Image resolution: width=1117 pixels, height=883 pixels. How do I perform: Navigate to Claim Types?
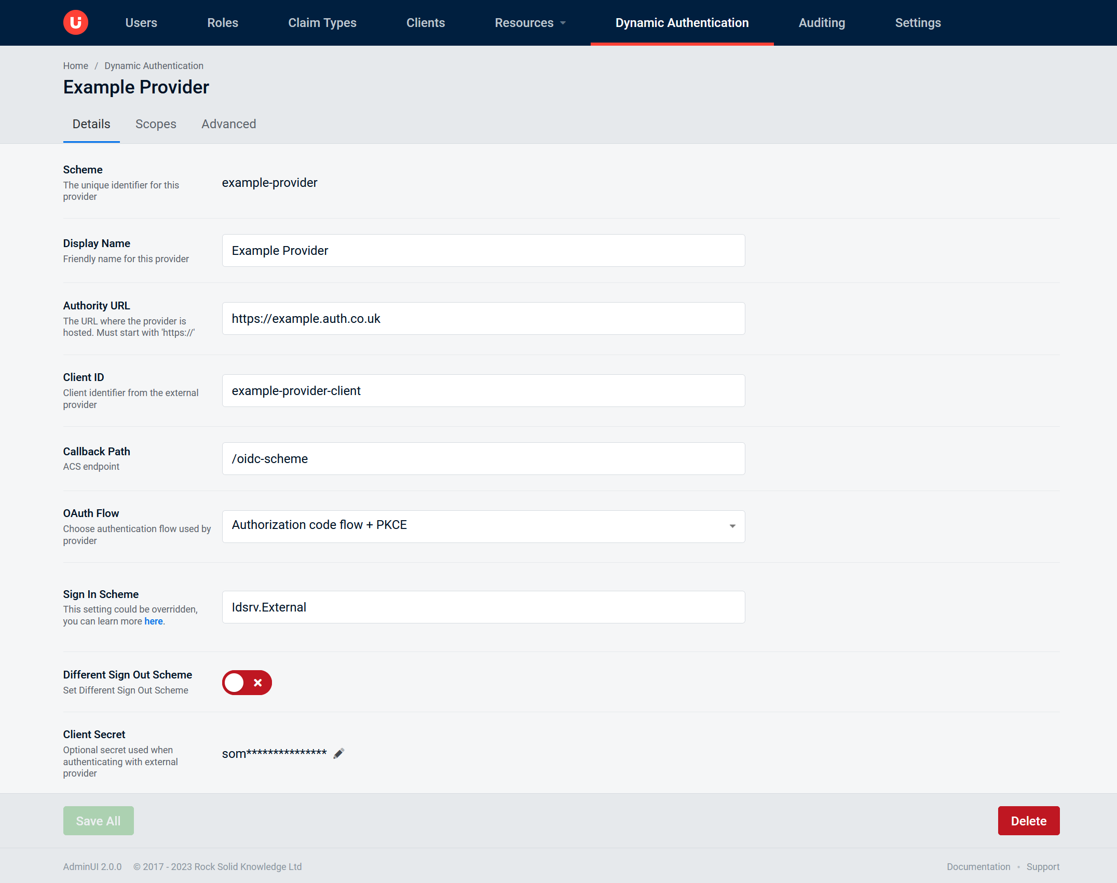[x=322, y=23]
